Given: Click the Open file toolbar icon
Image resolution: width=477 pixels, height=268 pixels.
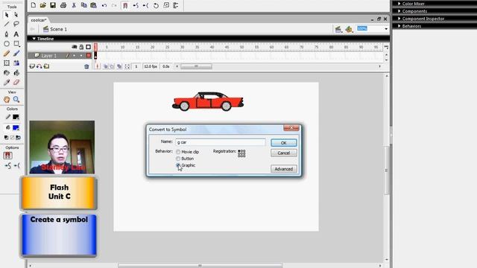Looking at the screenshot, I should [x=43, y=5].
